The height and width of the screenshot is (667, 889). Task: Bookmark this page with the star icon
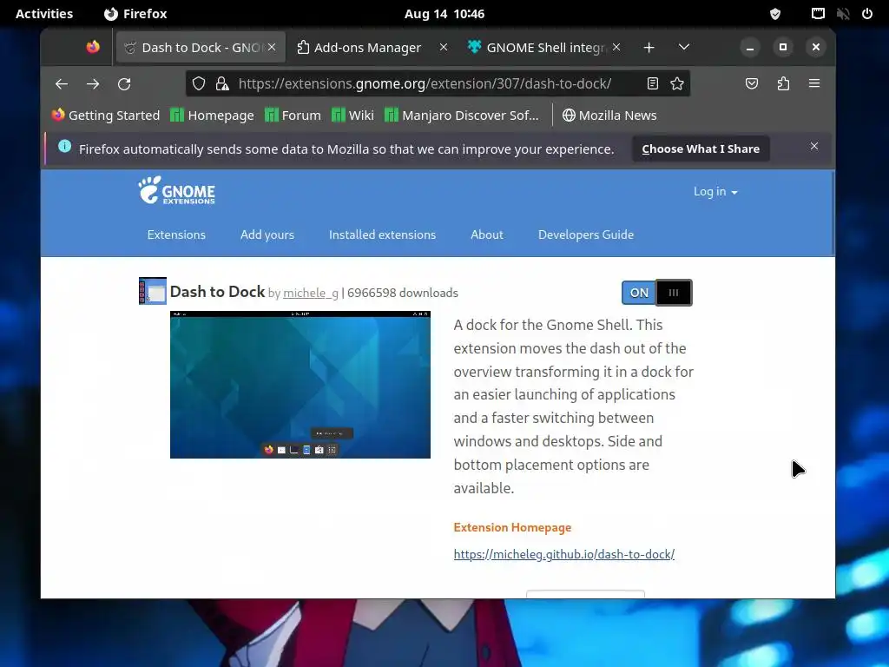pos(677,84)
